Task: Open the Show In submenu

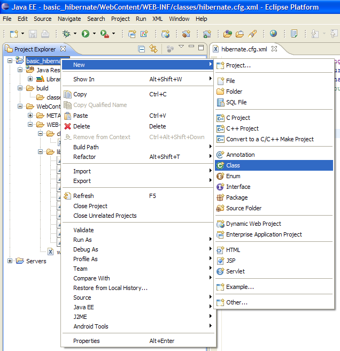Action: [x=138, y=79]
